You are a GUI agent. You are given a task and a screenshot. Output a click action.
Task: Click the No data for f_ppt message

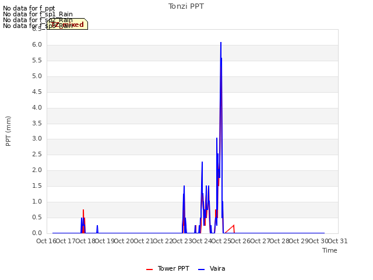click(29, 8)
